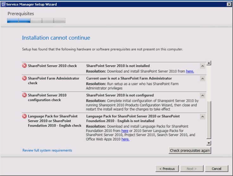The width and height of the screenshot is (233, 176).
Task: Collapse the Farm Administrator check details
Action: coord(202,79)
